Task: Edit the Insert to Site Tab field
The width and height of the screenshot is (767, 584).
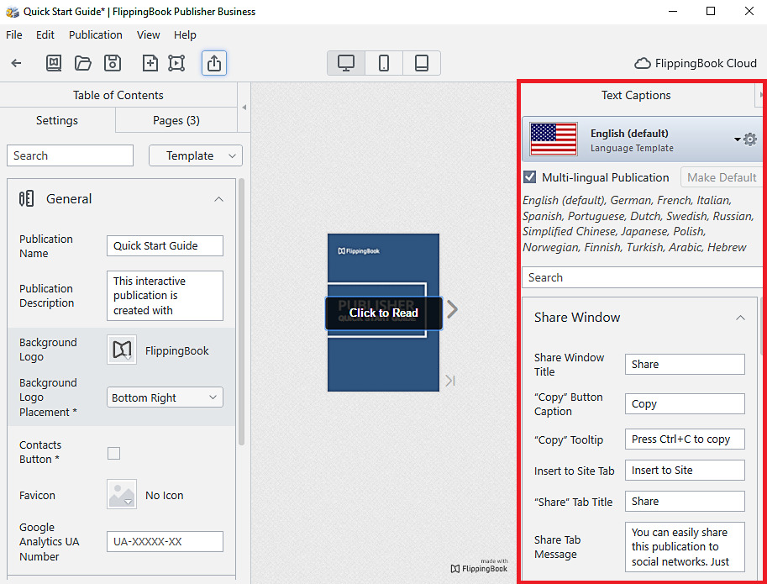Action: click(x=685, y=470)
